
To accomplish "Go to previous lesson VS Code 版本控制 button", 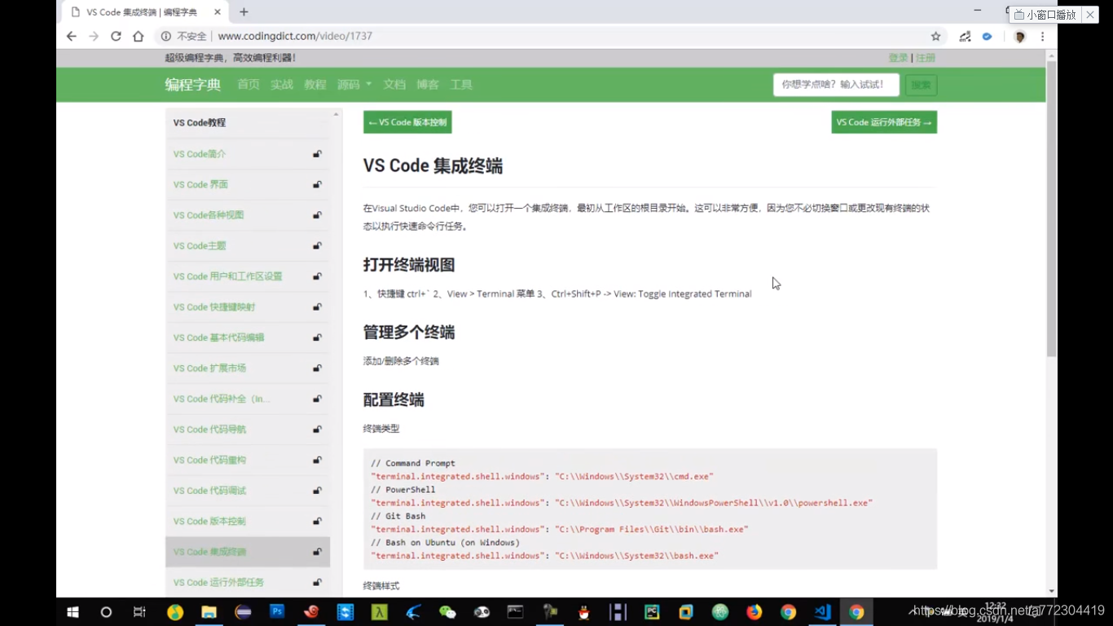I will (407, 122).
